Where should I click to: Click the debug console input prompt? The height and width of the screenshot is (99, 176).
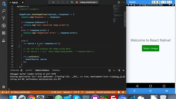coord(67,89)
